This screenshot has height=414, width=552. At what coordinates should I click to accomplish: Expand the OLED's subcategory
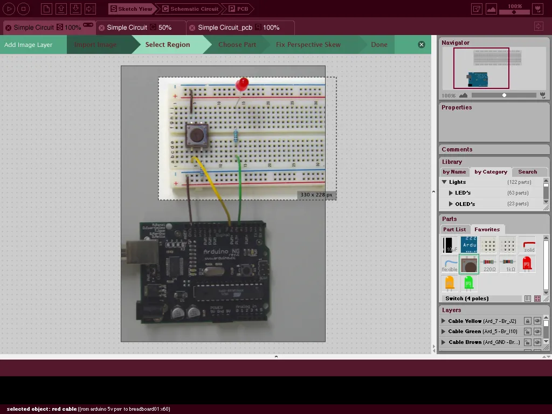451,204
